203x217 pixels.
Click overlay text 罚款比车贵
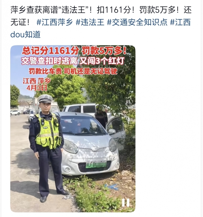45,71
